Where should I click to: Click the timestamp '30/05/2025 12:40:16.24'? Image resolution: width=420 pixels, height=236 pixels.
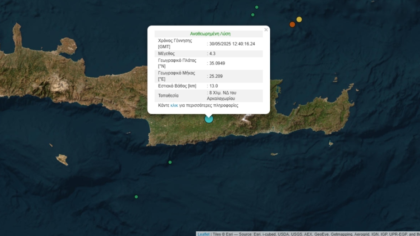click(x=232, y=44)
